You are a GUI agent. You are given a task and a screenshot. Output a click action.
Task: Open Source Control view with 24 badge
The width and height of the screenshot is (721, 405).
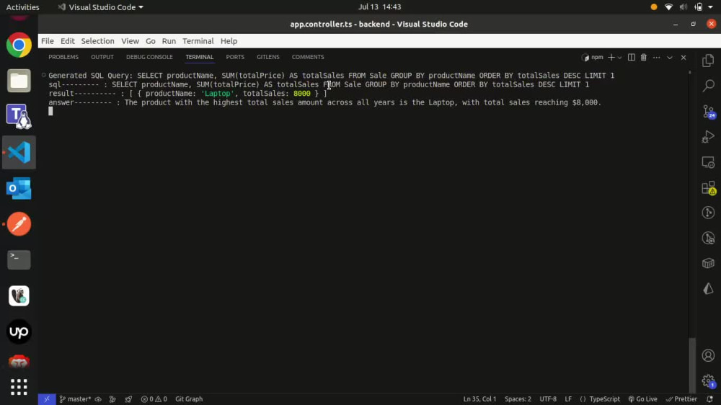[709, 111]
